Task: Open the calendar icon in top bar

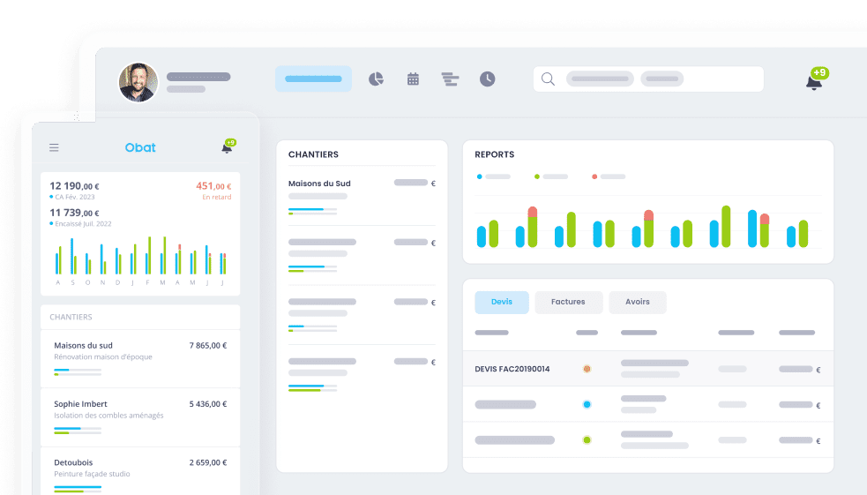Action: coord(413,79)
